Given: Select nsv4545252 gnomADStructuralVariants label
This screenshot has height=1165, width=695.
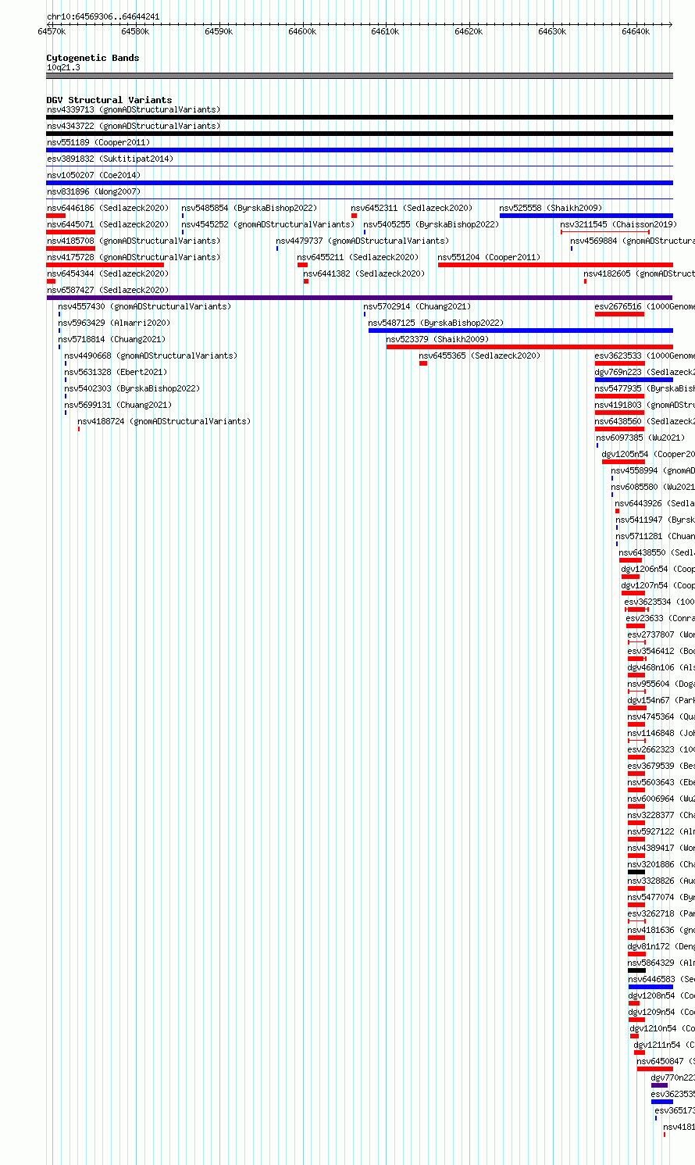Looking at the screenshot, I should coord(268,224).
